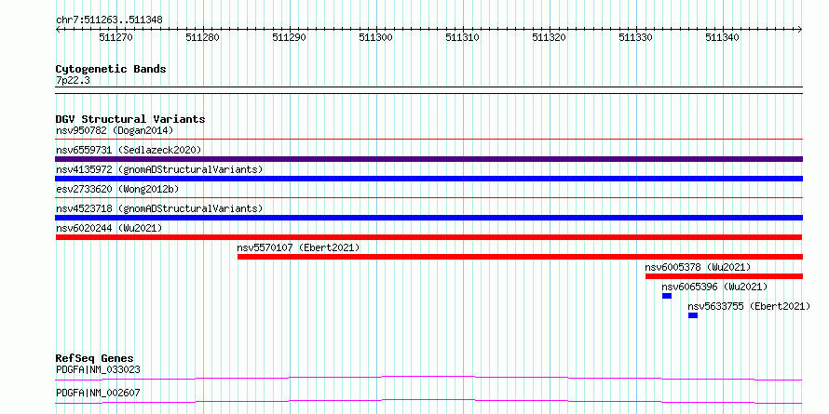Open transcript PDGFA|NM_033023 label

coord(99,369)
